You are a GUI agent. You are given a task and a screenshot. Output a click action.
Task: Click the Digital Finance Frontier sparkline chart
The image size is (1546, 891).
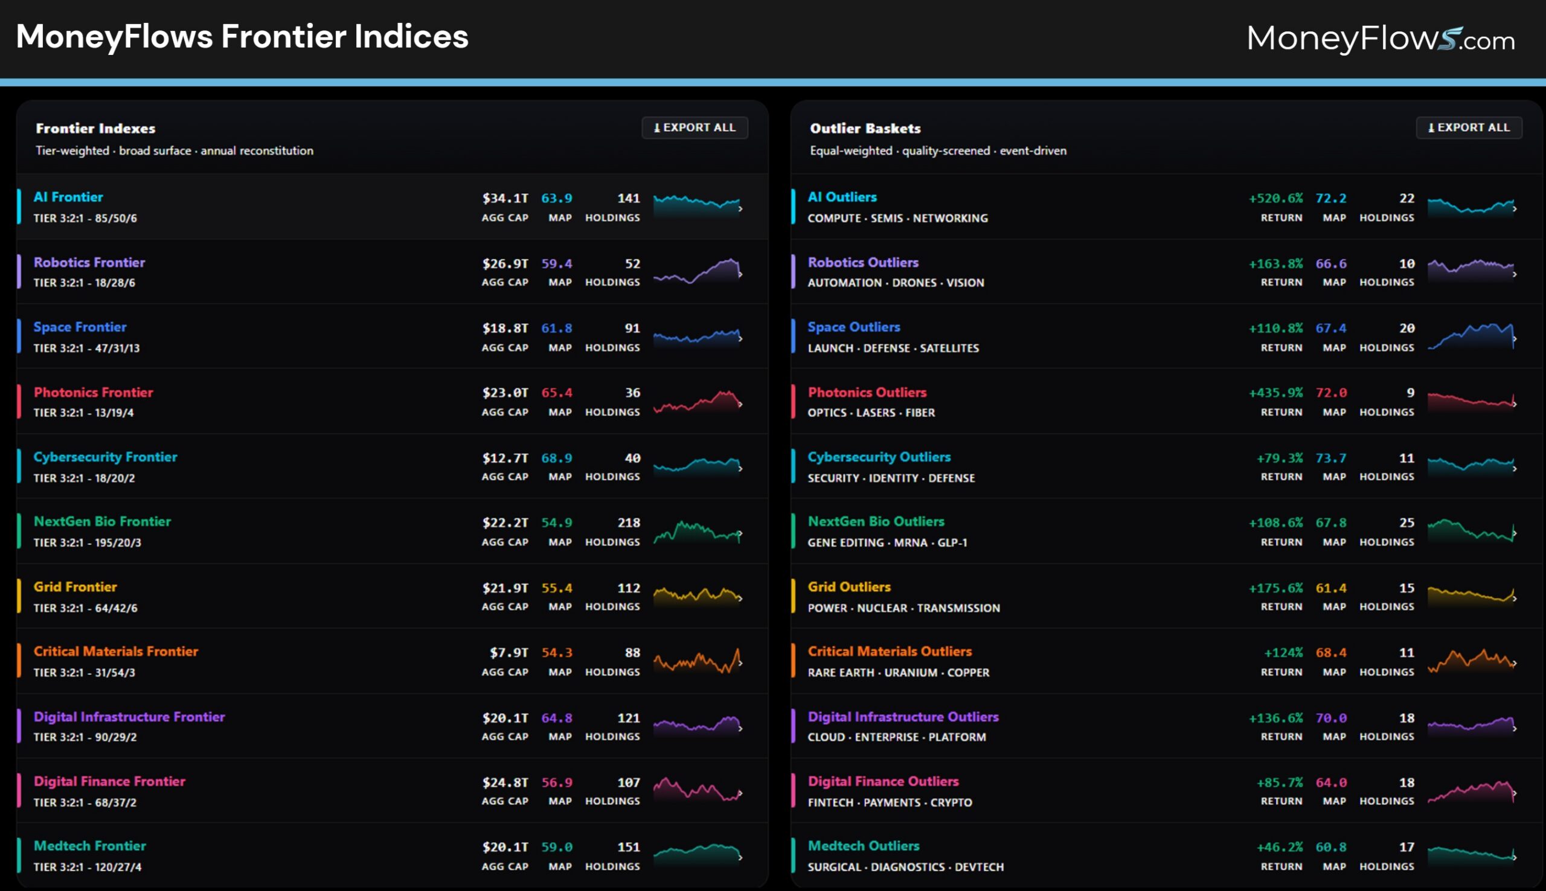698,791
